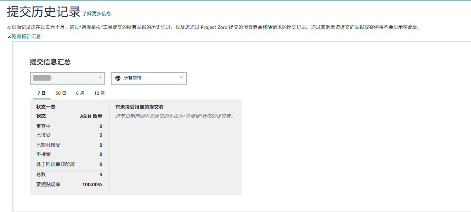The image size is (471, 212).
Task: Open the 了解更多信息 link
Action: 97,14
